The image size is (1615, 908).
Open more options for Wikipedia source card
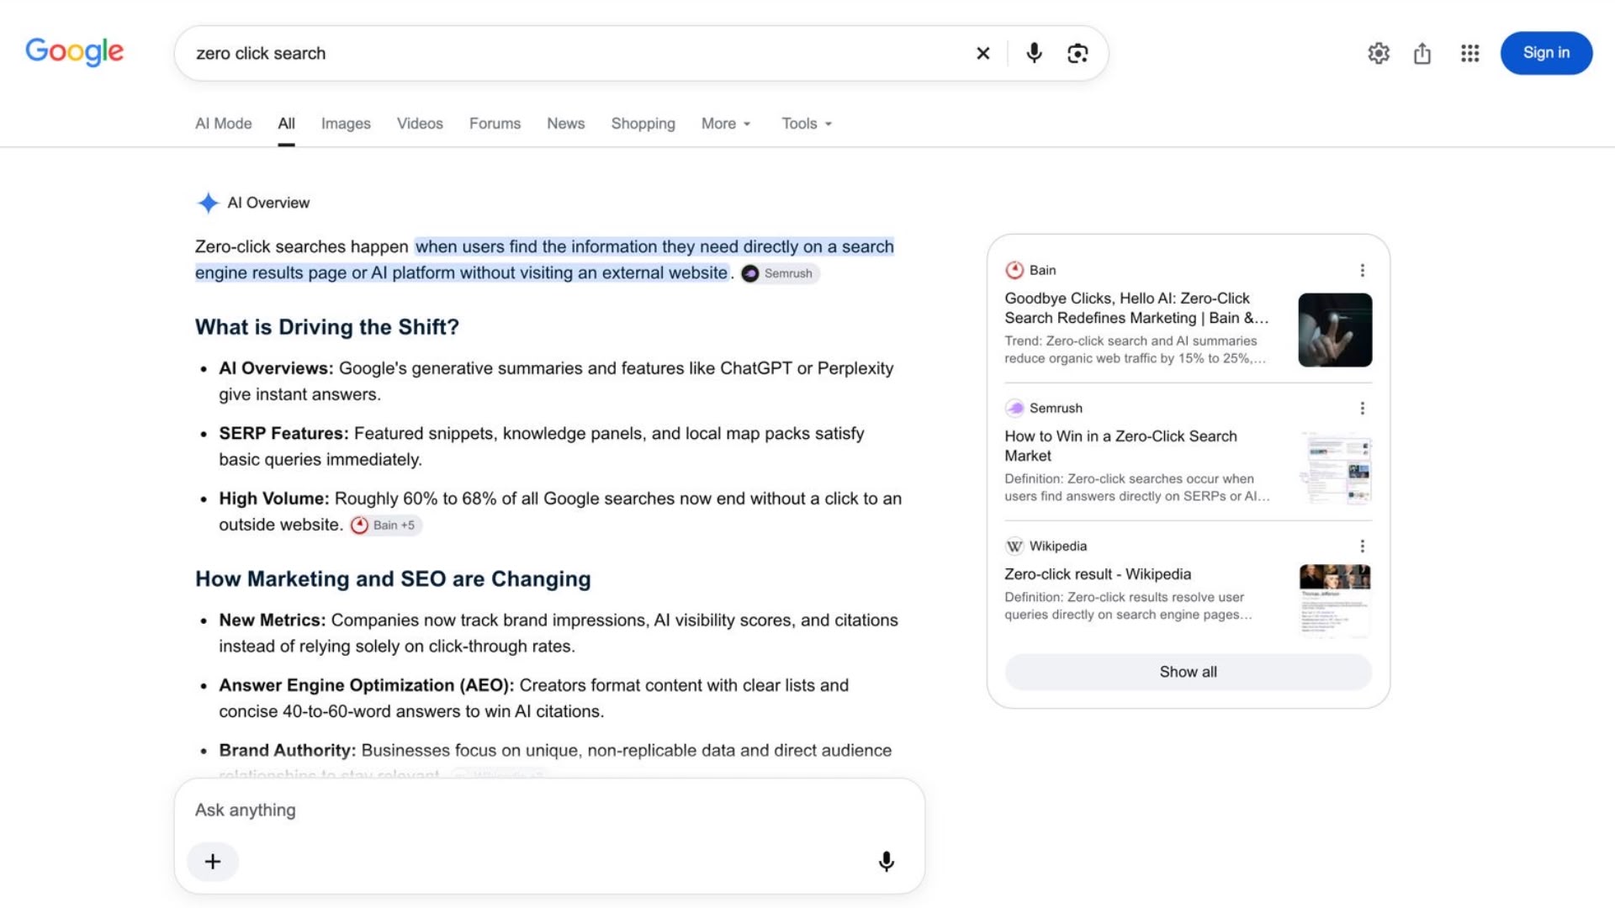point(1362,546)
